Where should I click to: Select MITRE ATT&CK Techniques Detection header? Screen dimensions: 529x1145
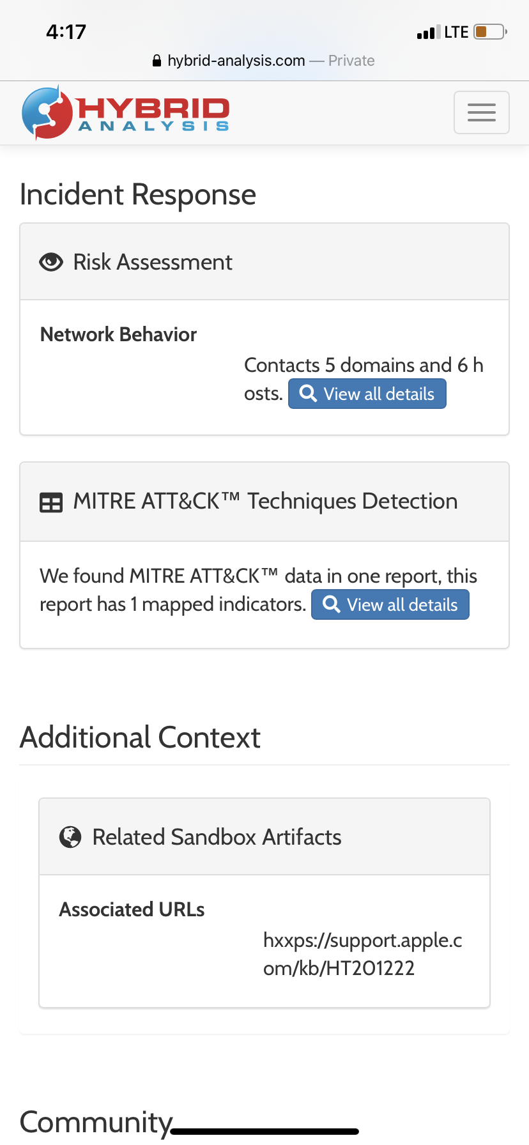pos(264,502)
